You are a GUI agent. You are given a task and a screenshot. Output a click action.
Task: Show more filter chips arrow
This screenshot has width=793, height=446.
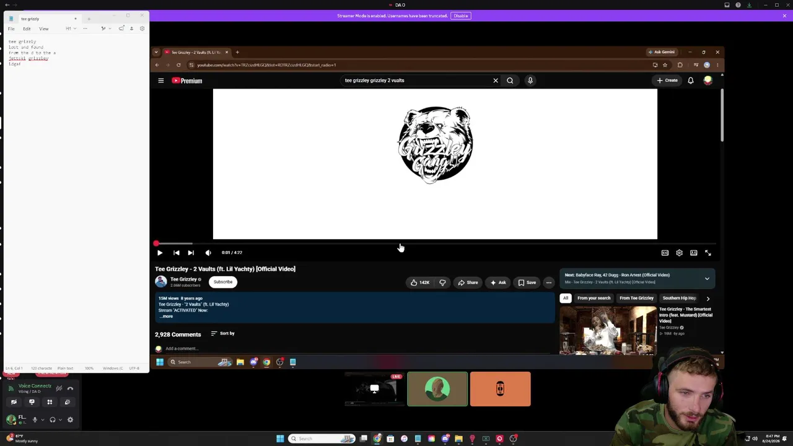708,299
